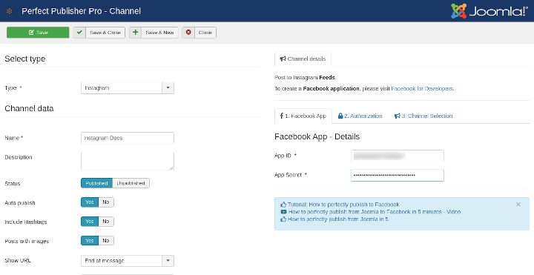Click the 'Show URL' label

click(18, 260)
